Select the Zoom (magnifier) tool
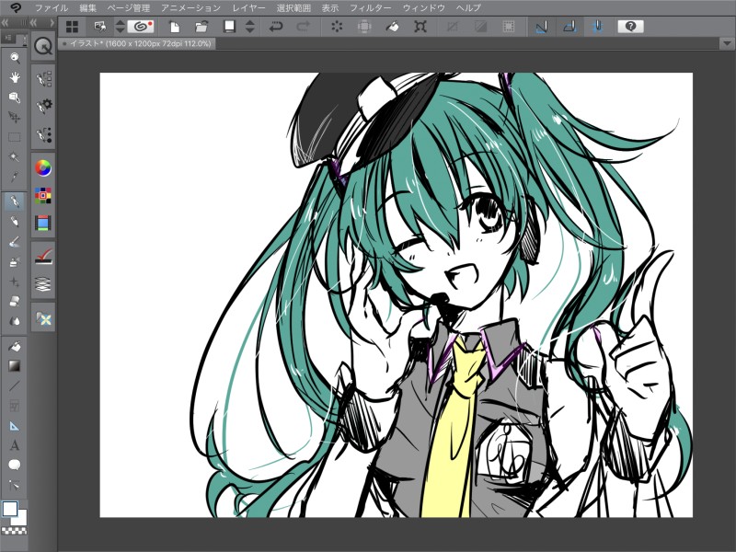The width and height of the screenshot is (736, 552). pyautogui.click(x=15, y=58)
